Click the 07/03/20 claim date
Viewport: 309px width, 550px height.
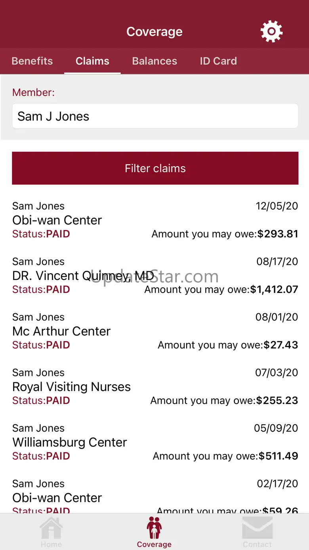click(277, 373)
